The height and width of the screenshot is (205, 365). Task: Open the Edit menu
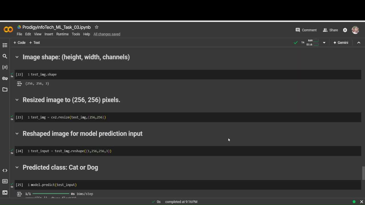click(x=28, y=34)
